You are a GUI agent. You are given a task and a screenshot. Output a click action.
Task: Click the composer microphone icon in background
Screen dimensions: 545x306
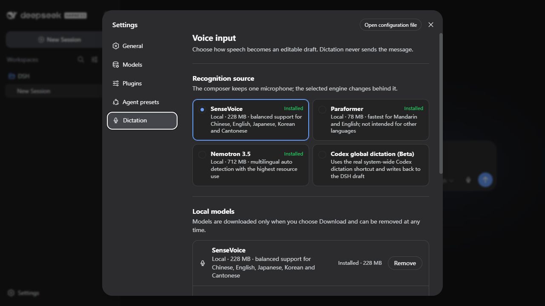pos(468,180)
